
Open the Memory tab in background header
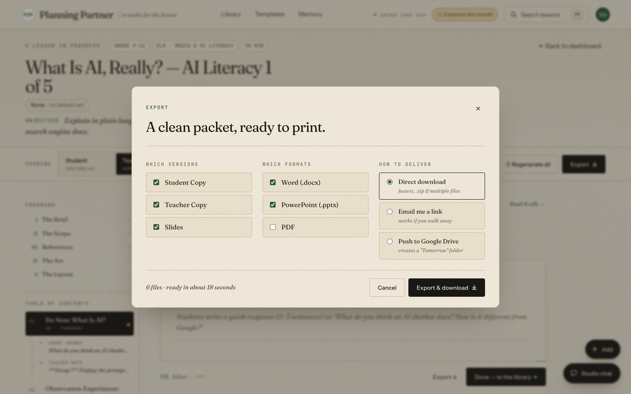coord(310,14)
